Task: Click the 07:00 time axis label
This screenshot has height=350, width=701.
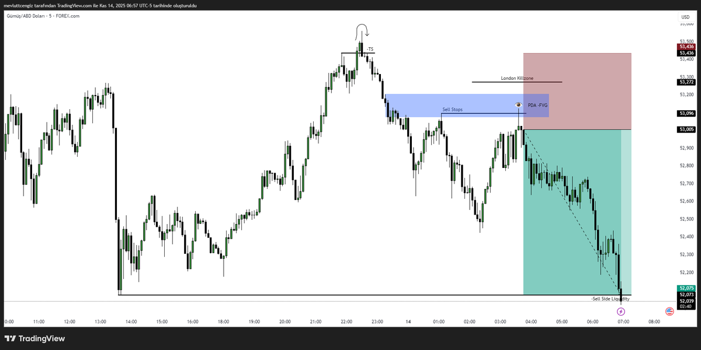Action: coord(624,321)
